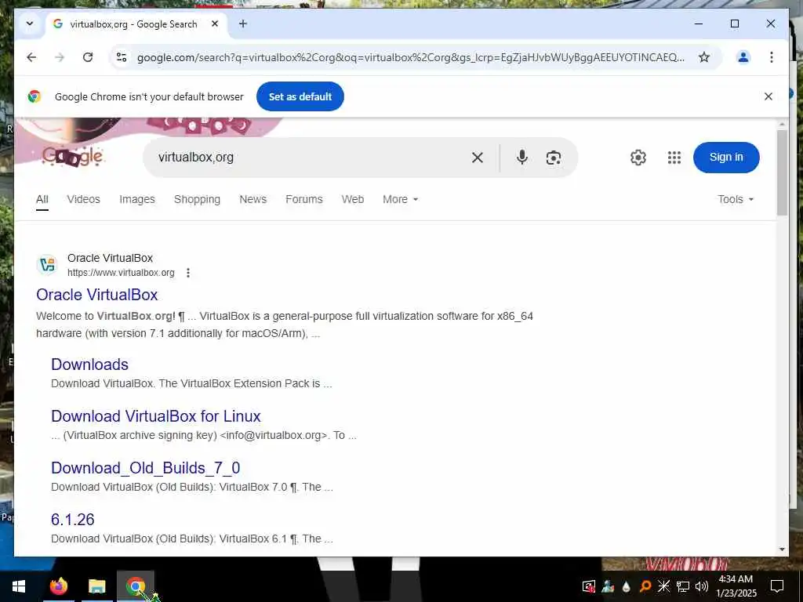The image size is (803, 602).
Task: Select the All results tab
Action: click(42, 199)
